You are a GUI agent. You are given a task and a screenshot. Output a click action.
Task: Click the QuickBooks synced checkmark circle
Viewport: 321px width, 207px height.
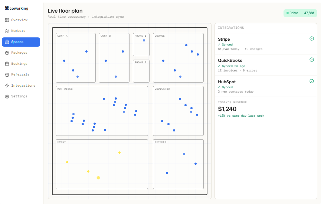click(x=312, y=60)
